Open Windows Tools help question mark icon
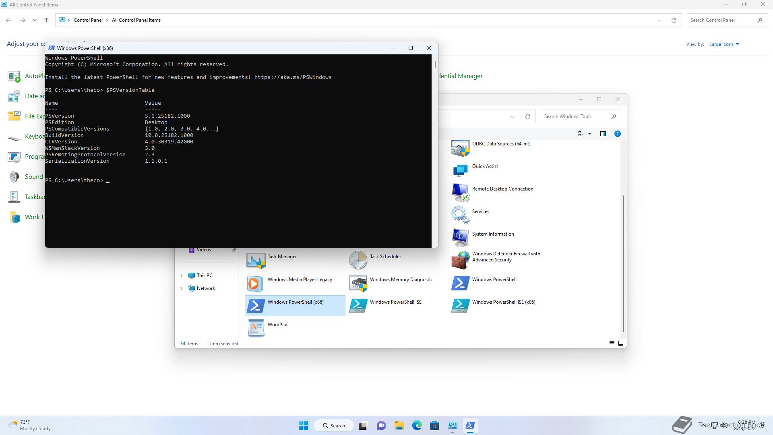The height and width of the screenshot is (435, 773). (x=617, y=134)
